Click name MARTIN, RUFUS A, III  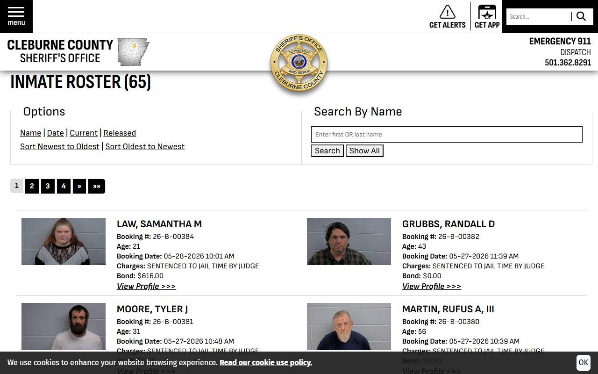click(x=448, y=309)
